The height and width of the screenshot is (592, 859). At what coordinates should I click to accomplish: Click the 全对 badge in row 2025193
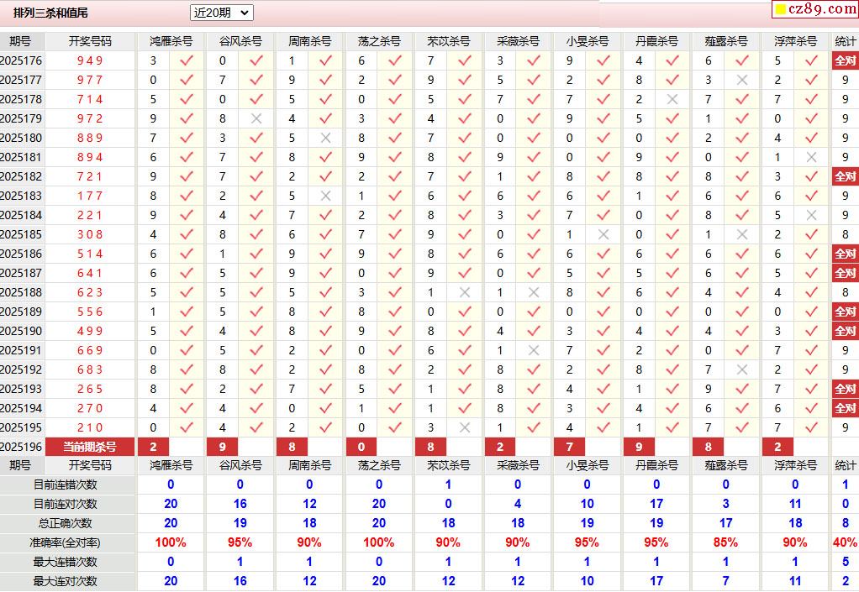(845, 389)
